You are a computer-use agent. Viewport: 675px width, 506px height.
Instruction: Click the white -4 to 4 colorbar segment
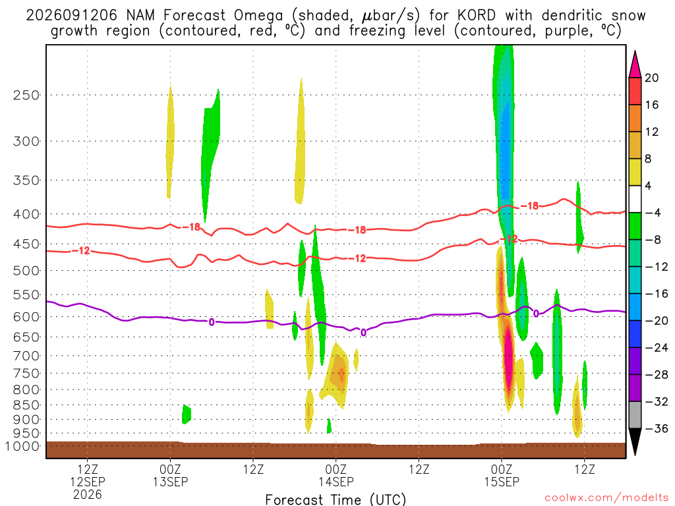pyautogui.click(x=635, y=199)
